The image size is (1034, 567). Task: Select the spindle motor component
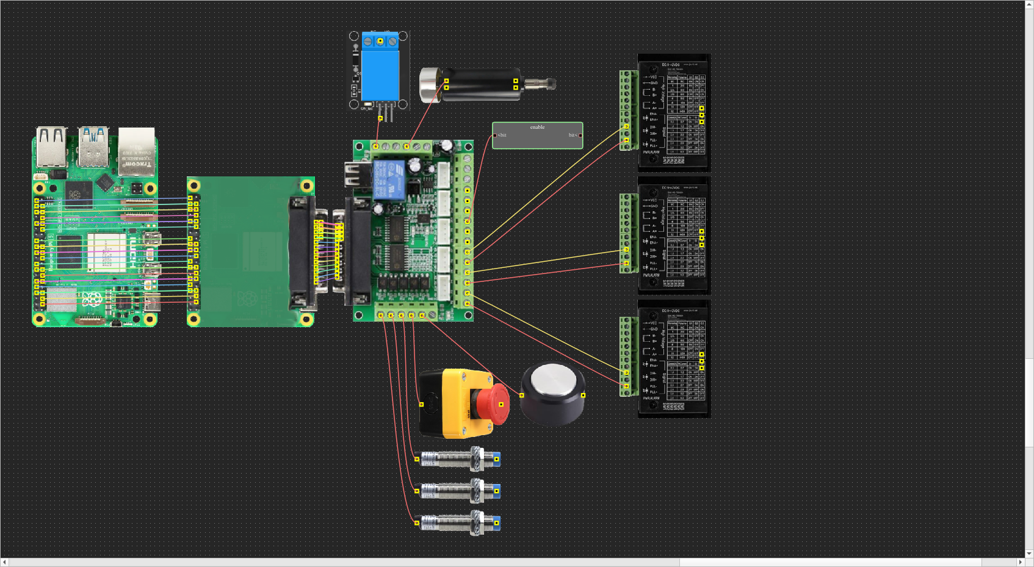481,85
